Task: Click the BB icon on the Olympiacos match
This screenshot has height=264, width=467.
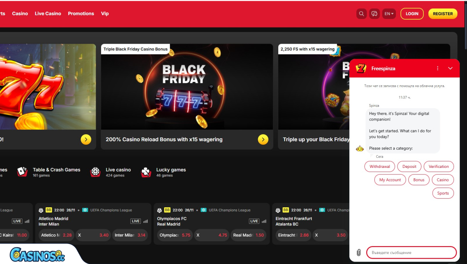Action: (x=167, y=210)
